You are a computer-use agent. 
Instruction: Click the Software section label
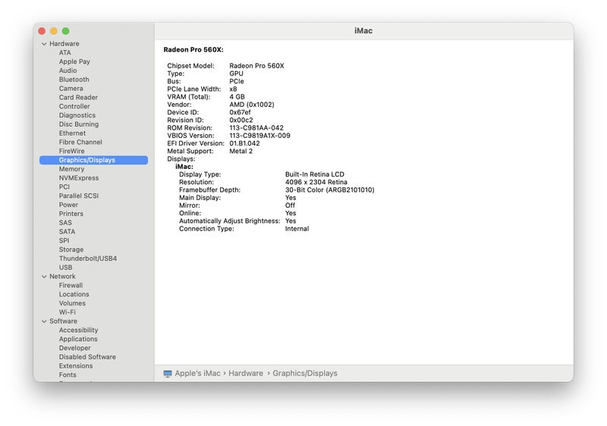click(x=63, y=321)
